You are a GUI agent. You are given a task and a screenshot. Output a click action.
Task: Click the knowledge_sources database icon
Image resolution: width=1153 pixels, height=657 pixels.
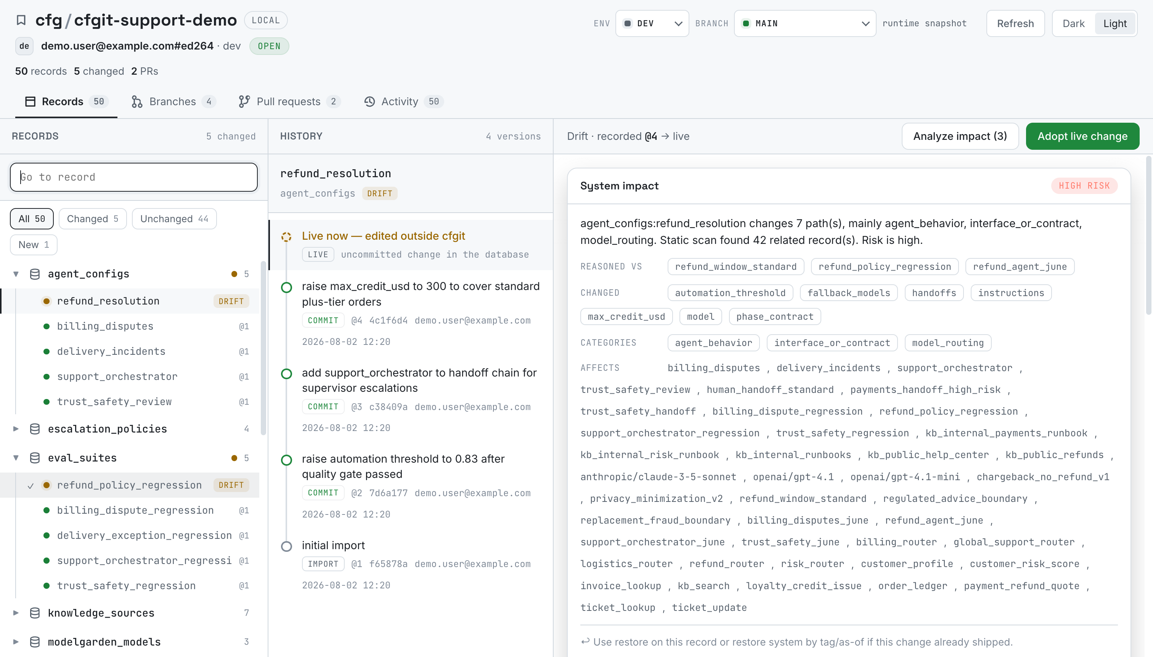click(x=35, y=613)
